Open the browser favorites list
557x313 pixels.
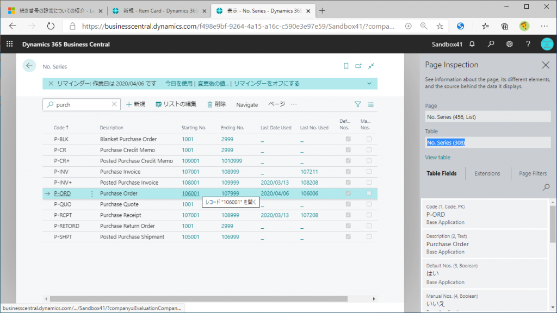tap(485, 26)
